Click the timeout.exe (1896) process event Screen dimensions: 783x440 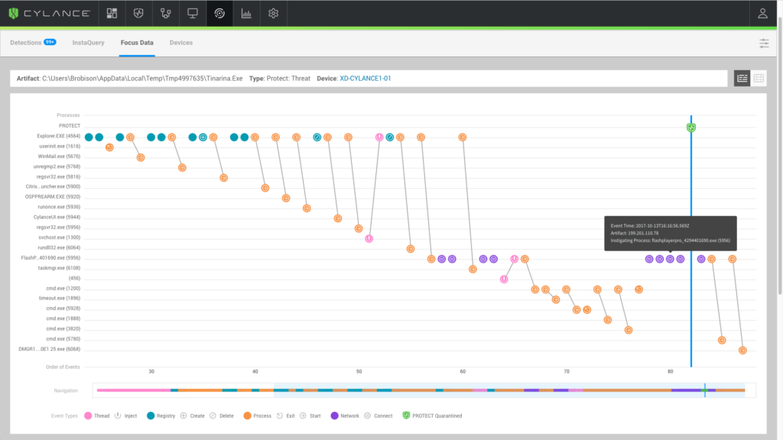coord(556,299)
